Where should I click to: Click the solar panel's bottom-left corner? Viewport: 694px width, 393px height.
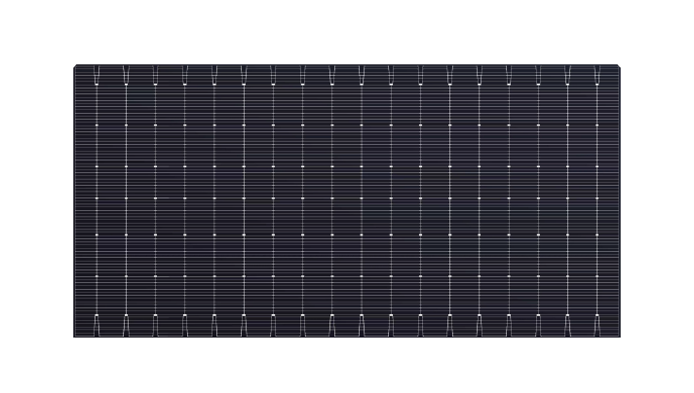point(76,336)
